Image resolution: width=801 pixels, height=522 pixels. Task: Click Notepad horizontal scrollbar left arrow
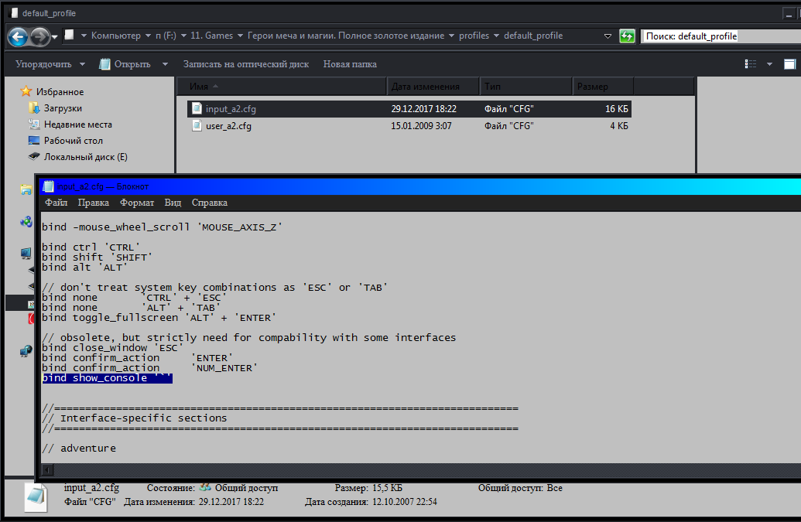(47, 470)
